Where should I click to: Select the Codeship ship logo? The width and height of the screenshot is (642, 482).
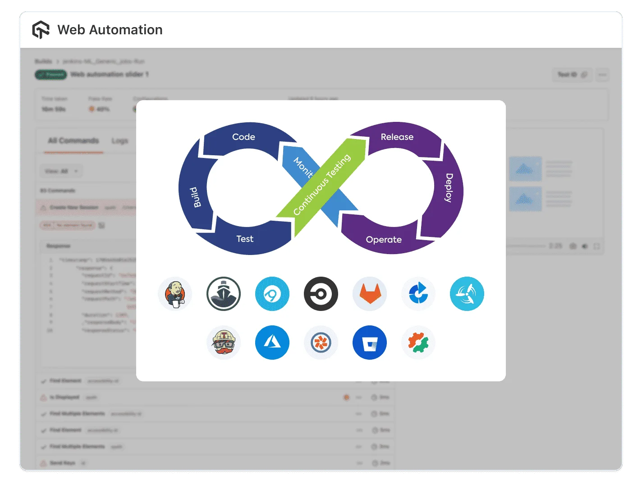click(224, 294)
